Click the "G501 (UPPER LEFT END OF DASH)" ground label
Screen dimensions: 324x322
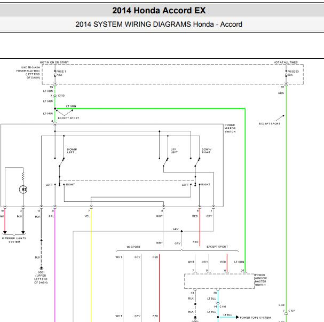pyautogui.click(x=41, y=277)
